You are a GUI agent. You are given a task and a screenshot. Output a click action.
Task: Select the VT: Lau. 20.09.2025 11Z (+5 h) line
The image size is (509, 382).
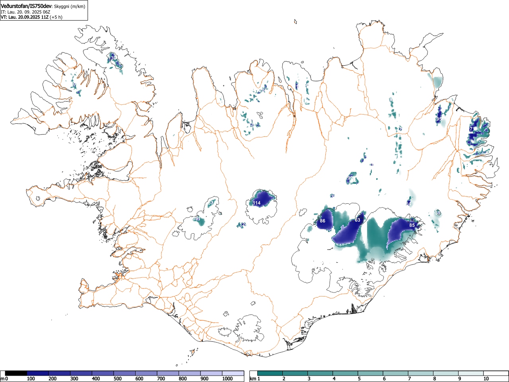point(31,17)
